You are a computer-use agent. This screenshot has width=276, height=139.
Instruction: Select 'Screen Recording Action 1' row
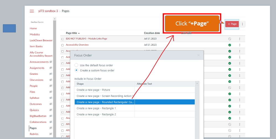[x=135, y=96]
